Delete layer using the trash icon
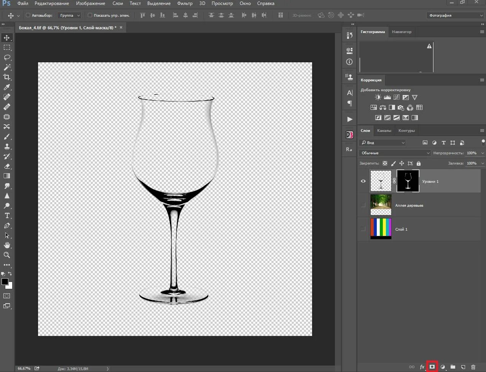486x372 pixels. click(x=473, y=367)
